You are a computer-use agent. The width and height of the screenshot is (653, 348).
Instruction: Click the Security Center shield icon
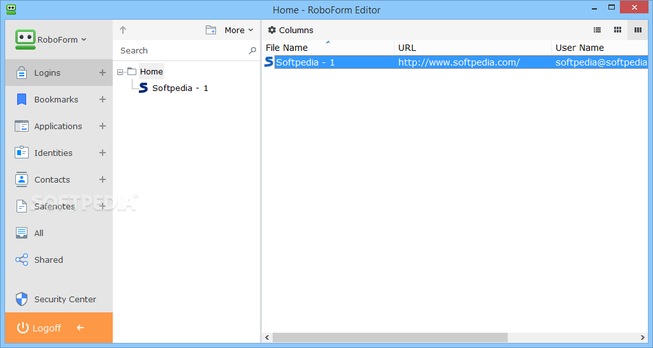(x=21, y=299)
